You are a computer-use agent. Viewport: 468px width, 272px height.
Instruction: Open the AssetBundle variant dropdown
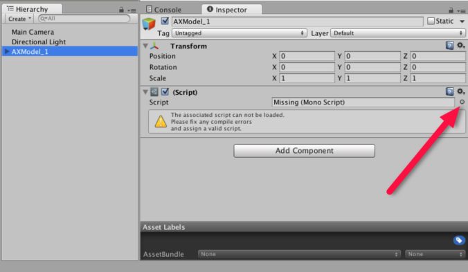tap(435, 254)
